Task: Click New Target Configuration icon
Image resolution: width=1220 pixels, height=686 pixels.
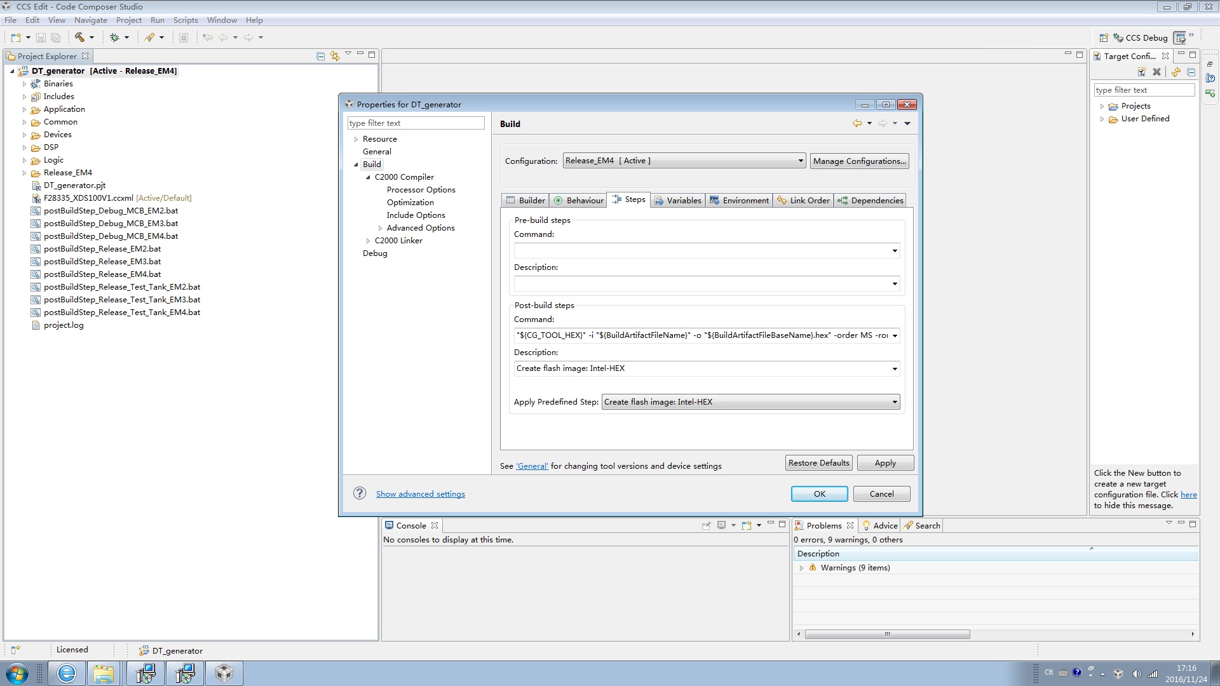Action: (x=1142, y=72)
